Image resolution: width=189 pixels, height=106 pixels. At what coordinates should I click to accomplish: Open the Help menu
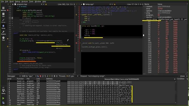click(44, 1)
